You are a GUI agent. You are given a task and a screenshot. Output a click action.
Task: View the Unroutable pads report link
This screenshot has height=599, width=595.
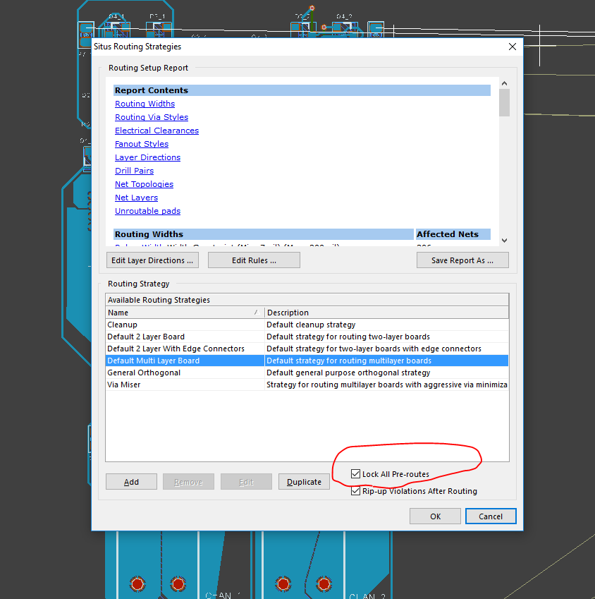pyautogui.click(x=147, y=211)
